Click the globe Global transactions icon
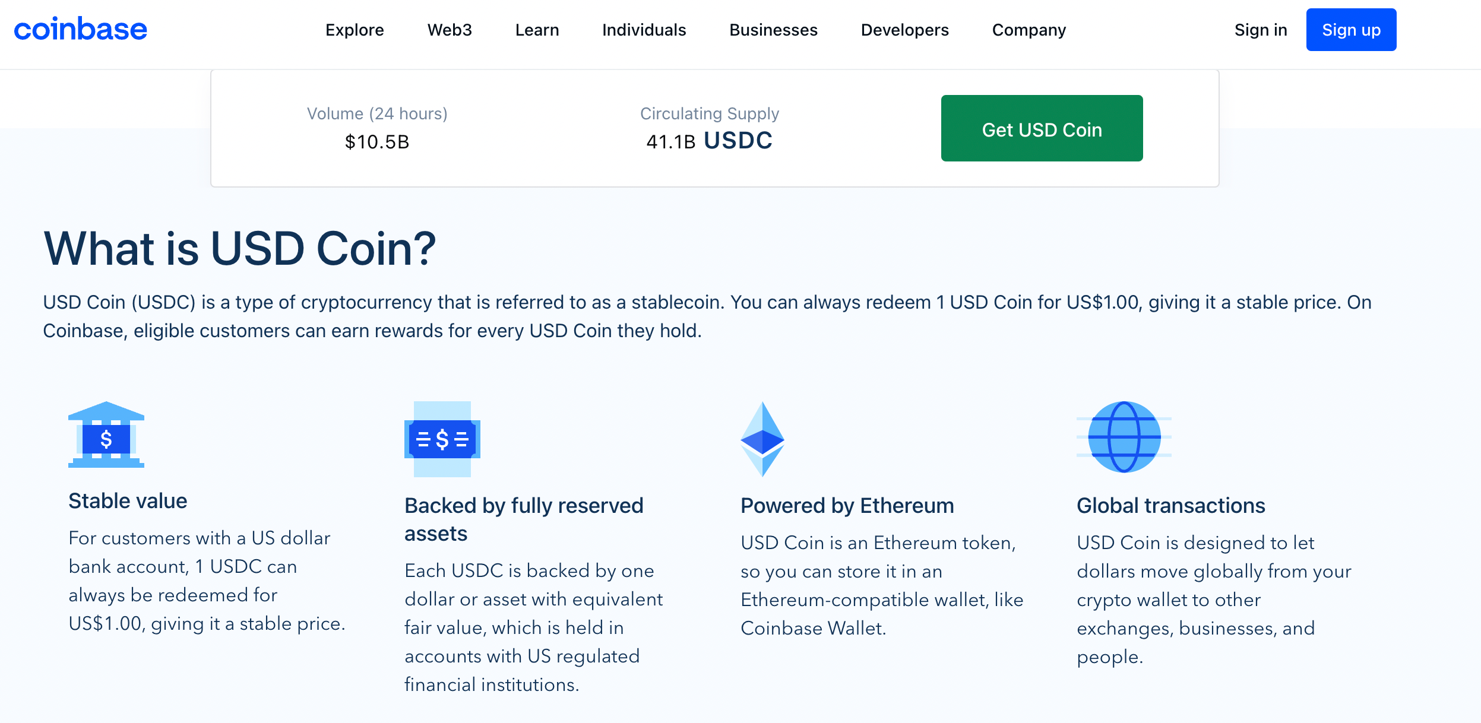This screenshot has width=1481, height=723. [1124, 437]
